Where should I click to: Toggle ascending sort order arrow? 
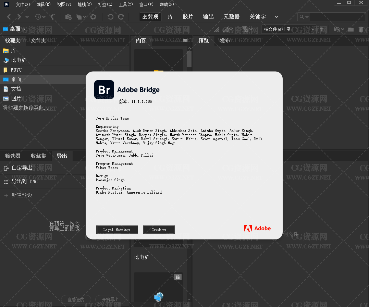(x=323, y=29)
